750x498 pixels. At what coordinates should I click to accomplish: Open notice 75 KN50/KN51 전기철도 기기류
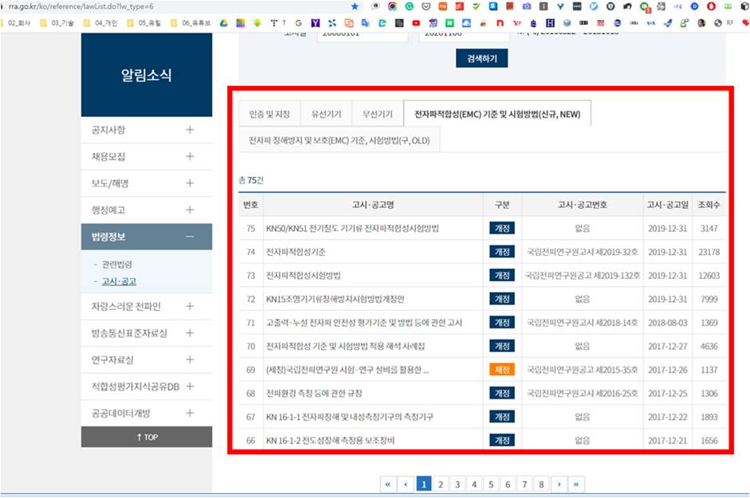pyautogui.click(x=352, y=228)
